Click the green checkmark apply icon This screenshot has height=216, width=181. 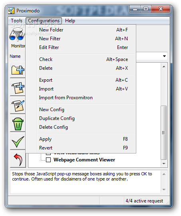coord(18,142)
